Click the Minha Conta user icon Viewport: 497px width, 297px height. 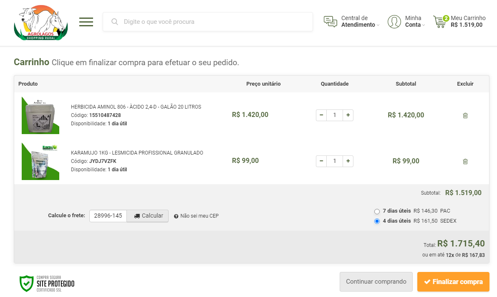[x=394, y=22]
